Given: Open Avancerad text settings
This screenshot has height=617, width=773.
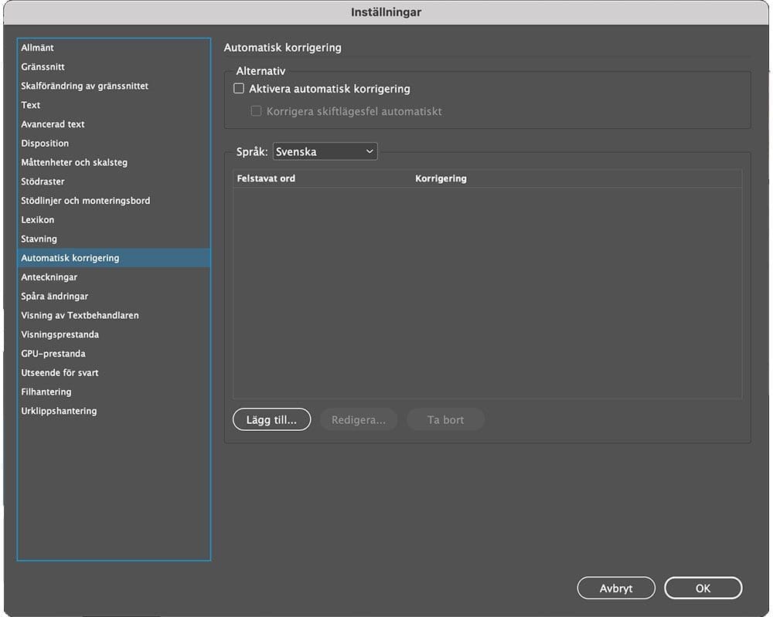Looking at the screenshot, I should point(114,124).
